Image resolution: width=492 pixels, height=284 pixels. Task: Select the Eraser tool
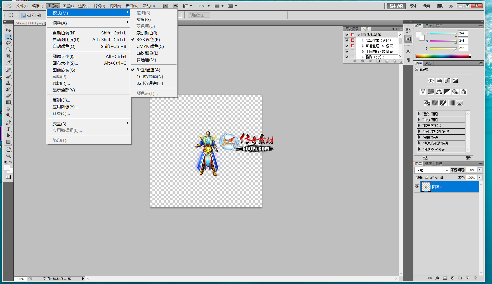tap(8, 96)
